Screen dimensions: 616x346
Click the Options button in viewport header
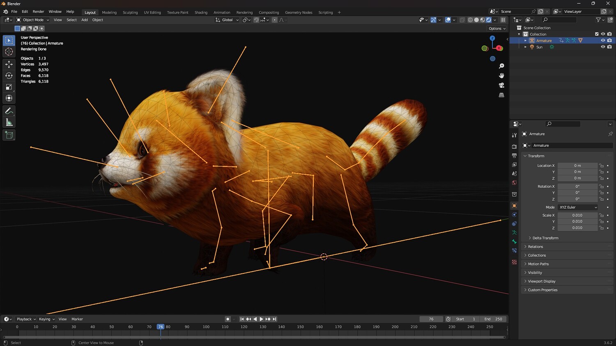click(x=497, y=28)
